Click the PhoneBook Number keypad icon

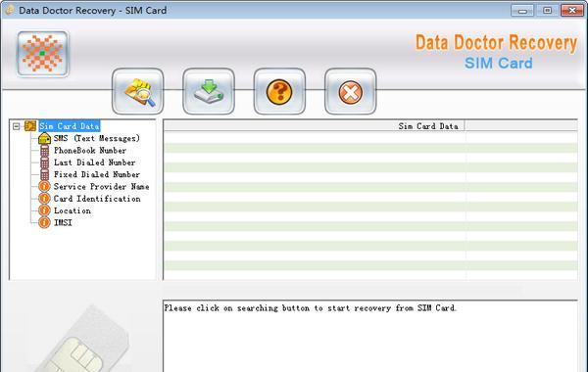(44, 151)
